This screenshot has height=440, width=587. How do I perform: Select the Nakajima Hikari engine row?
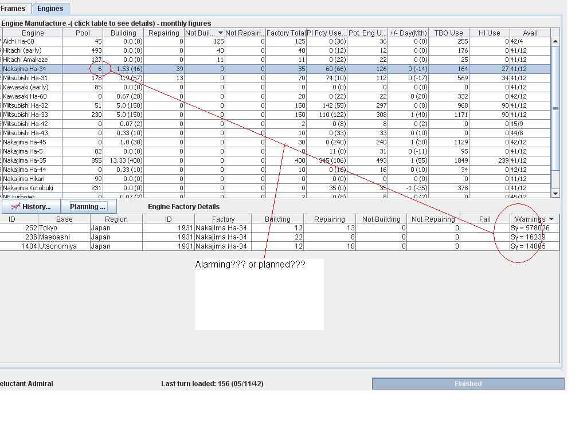tap(275, 179)
